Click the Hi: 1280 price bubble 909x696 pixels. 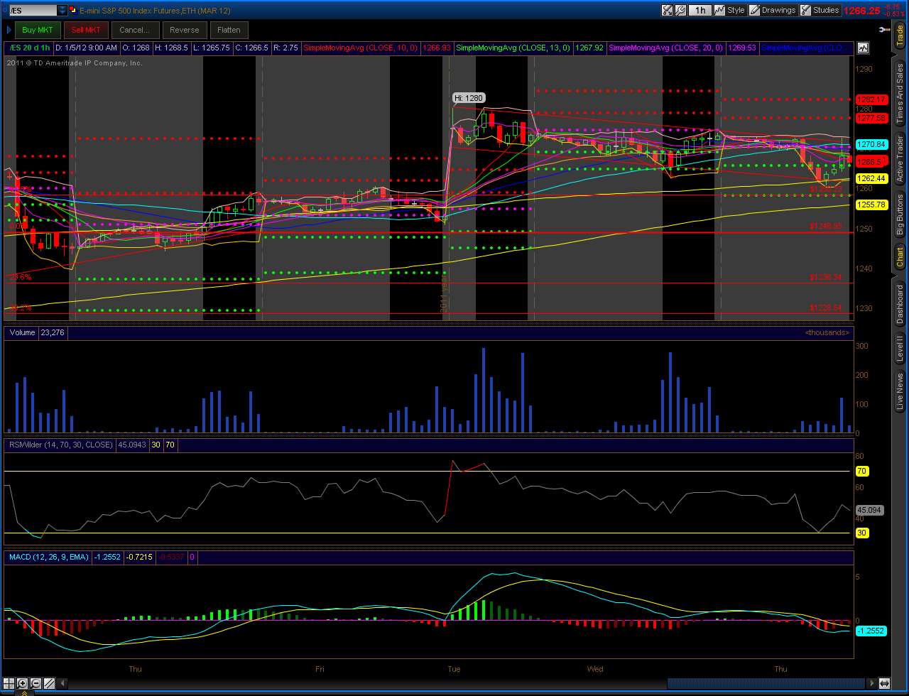tap(469, 98)
